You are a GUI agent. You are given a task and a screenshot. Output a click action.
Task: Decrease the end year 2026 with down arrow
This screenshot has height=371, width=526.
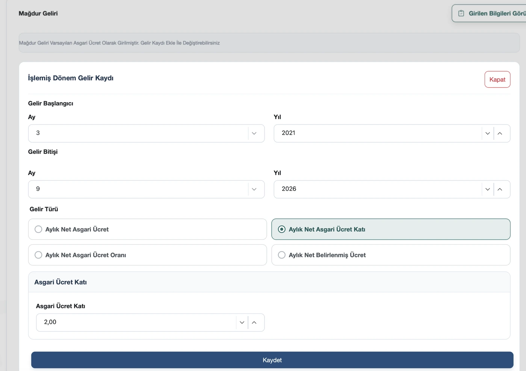pos(488,189)
